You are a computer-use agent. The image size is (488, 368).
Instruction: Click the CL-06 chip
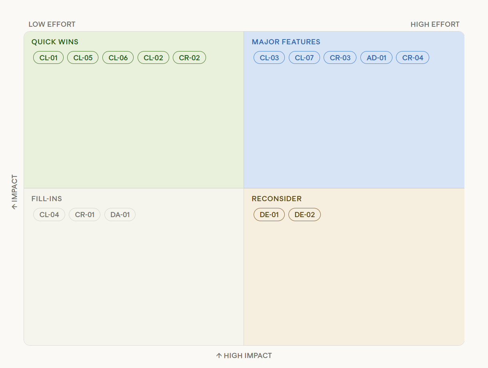118,58
